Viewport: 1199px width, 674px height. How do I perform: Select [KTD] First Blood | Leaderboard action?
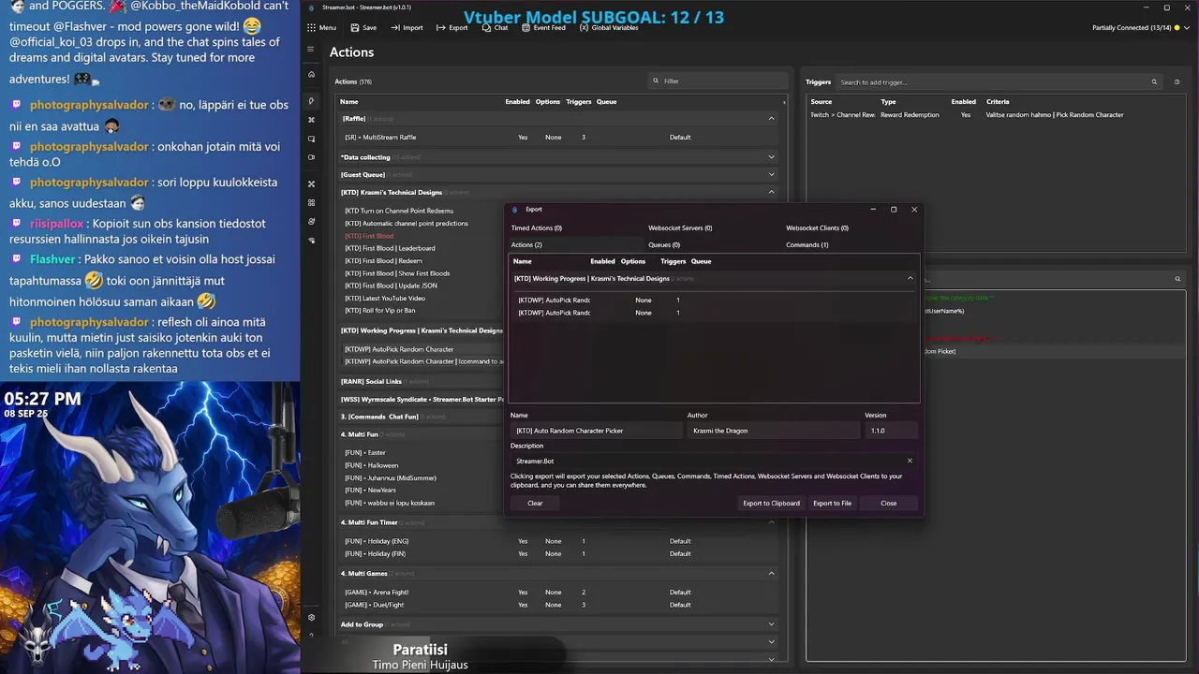point(390,248)
